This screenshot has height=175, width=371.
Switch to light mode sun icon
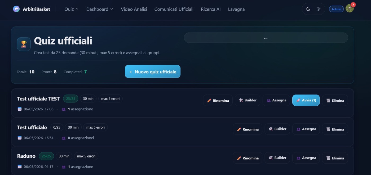tap(319, 9)
